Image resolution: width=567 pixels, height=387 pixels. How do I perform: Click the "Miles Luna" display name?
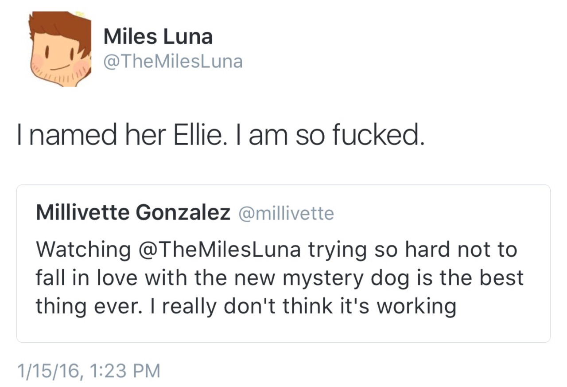pos(158,36)
